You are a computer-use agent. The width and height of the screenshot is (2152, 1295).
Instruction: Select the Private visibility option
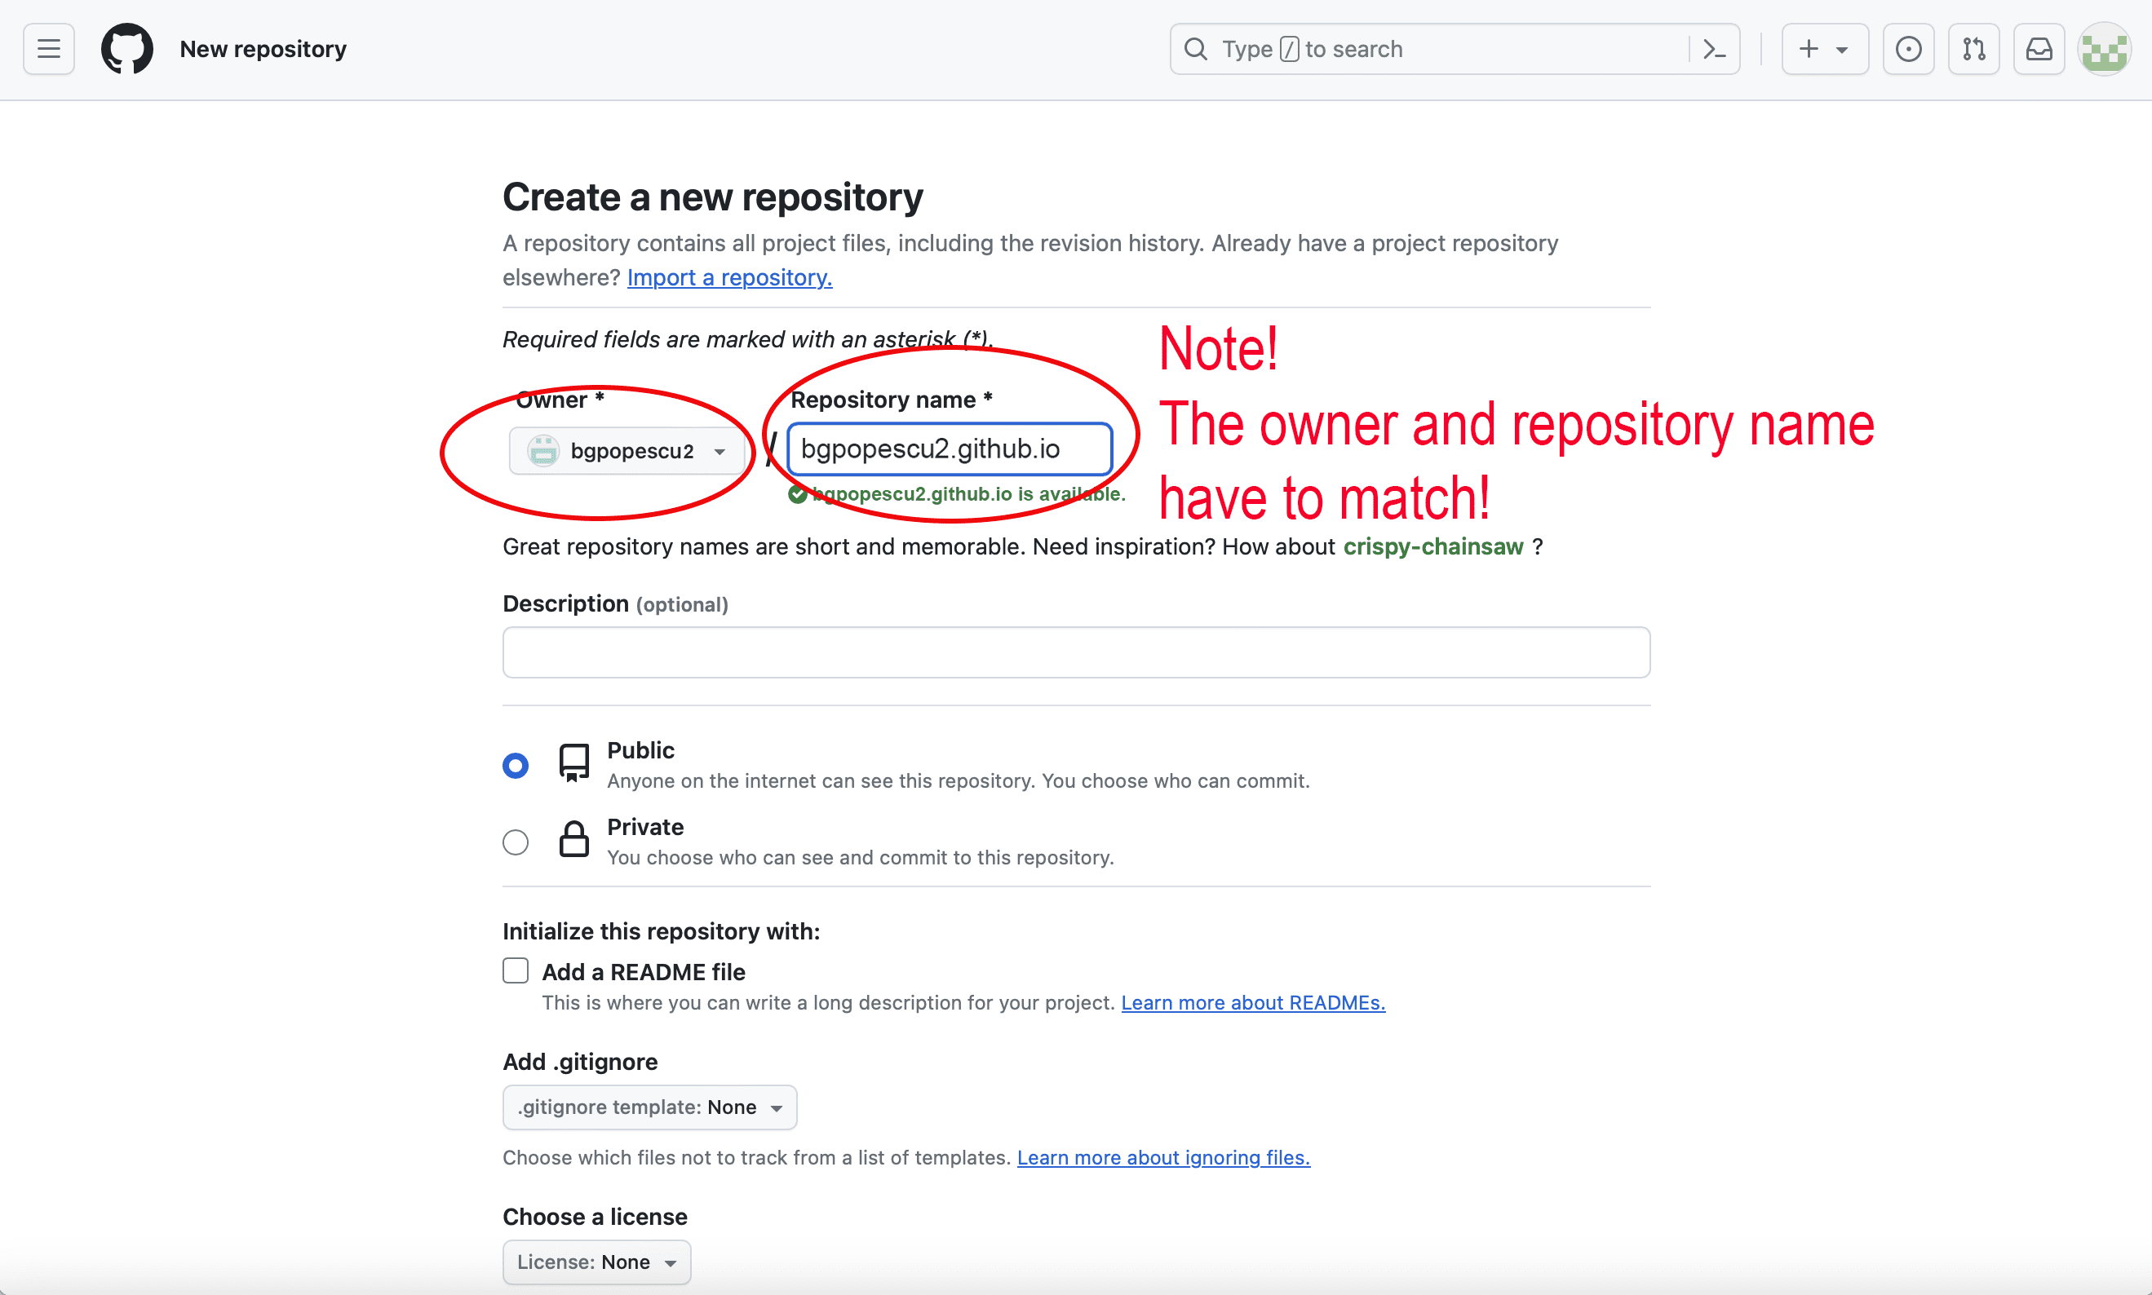pos(516,842)
